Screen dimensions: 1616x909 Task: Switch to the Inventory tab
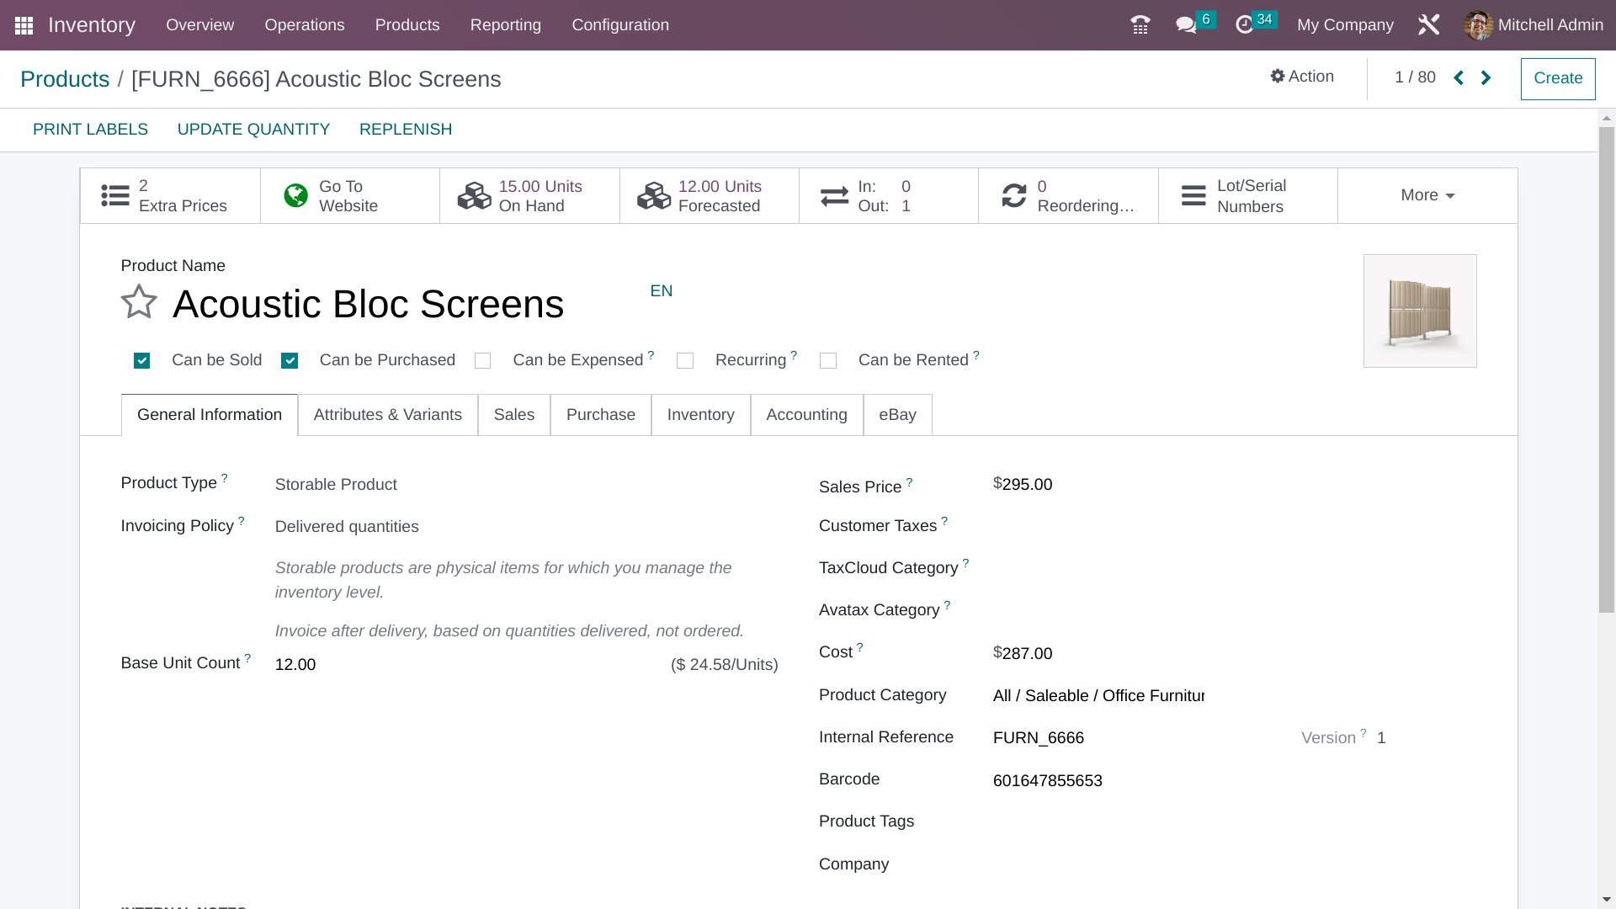(x=701, y=415)
